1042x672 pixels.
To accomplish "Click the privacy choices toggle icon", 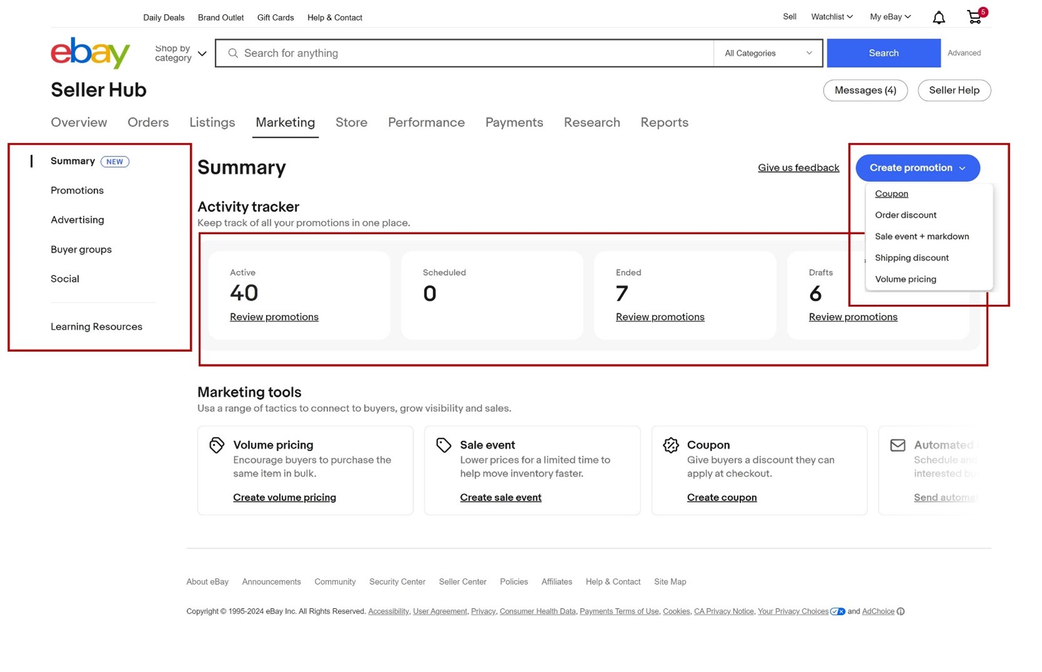I will pyautogui.click(x=837, y=611).
